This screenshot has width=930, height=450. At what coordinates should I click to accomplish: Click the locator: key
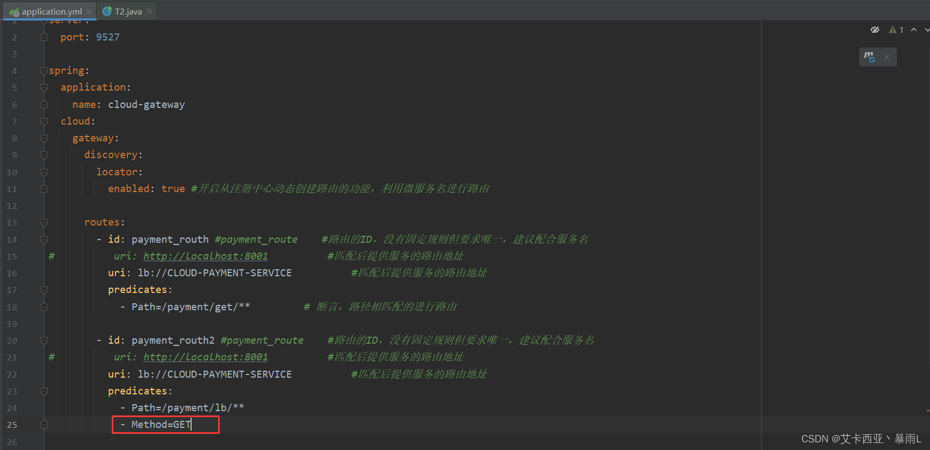click(119, 172)
